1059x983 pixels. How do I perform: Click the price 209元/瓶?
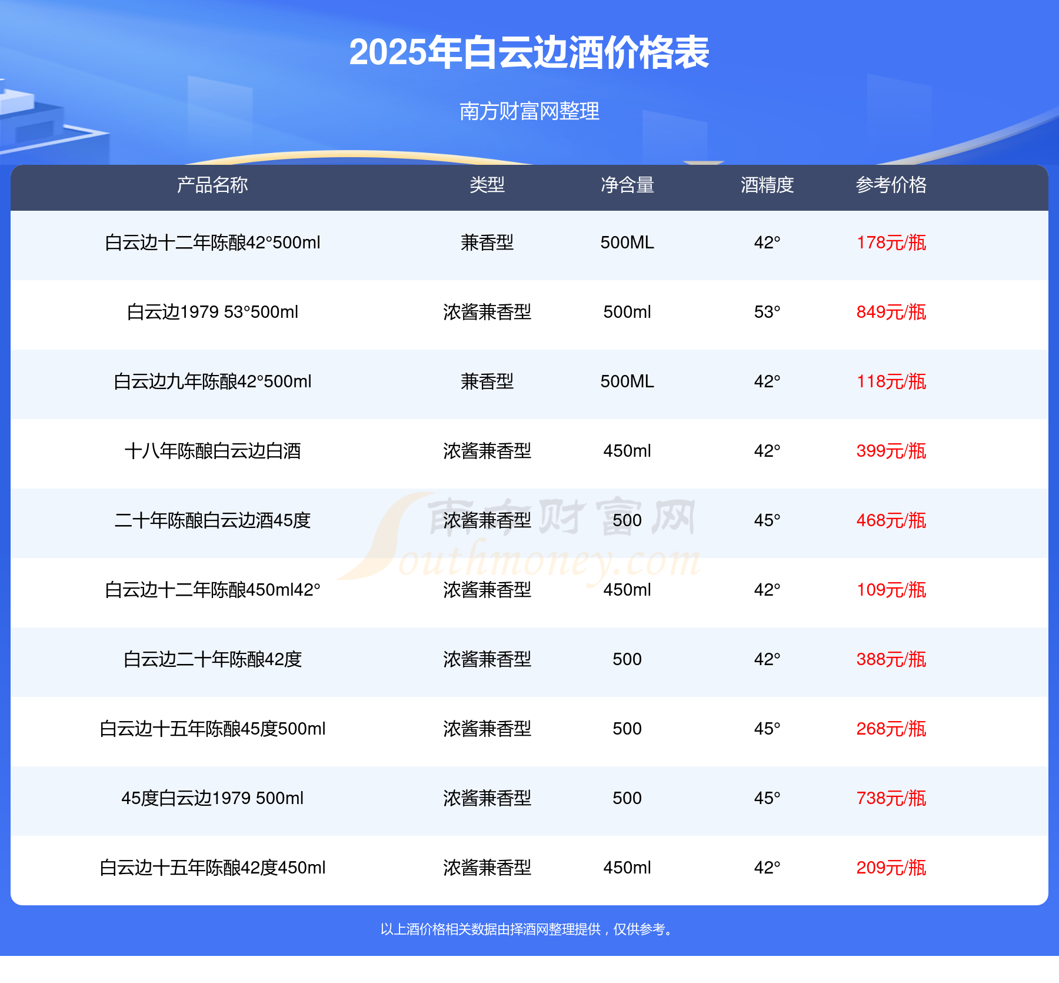(x=891, y=868)
